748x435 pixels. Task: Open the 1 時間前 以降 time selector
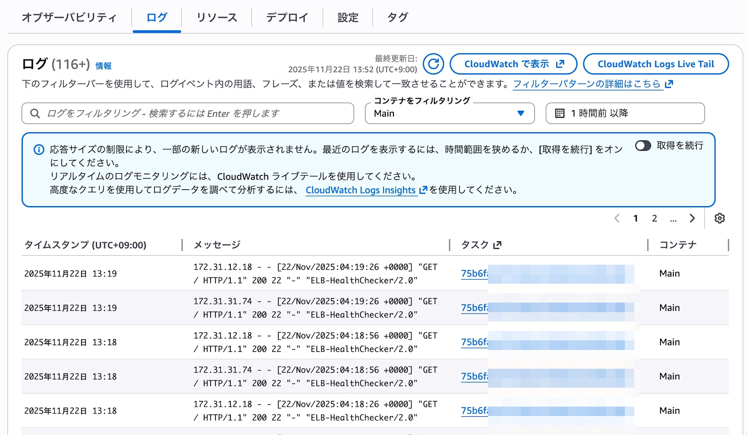(x=625, y=113)
